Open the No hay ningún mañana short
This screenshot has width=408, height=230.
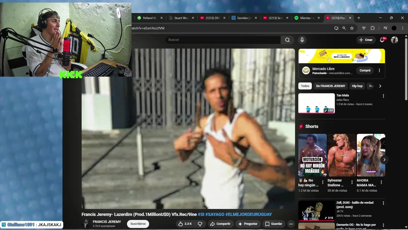(312, 155)
